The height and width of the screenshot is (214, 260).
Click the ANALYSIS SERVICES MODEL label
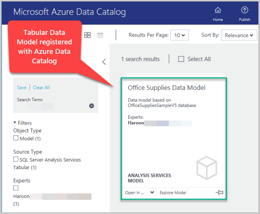pos(149,178)
